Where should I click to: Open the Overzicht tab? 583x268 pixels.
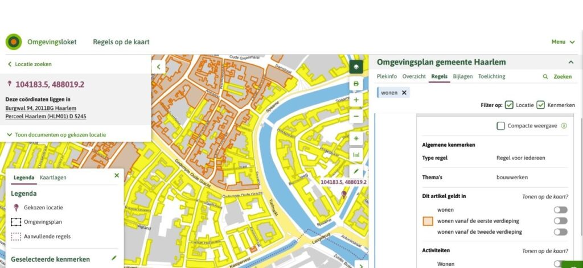pos(414,76)
